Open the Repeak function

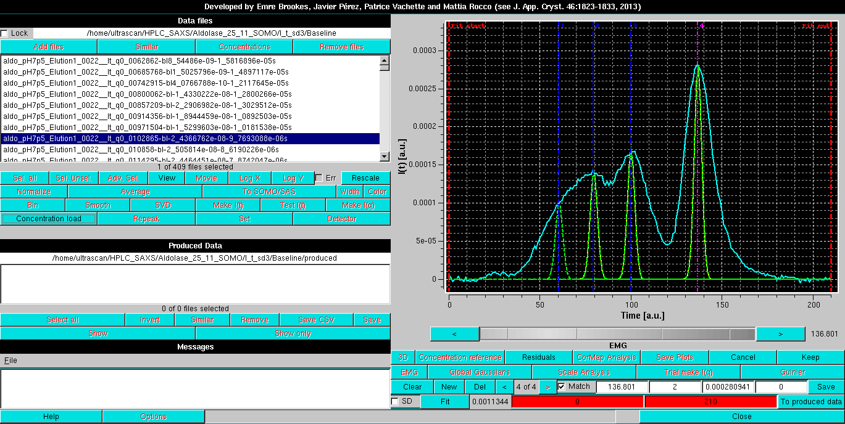pyautogui.click(x=146, y=218)
